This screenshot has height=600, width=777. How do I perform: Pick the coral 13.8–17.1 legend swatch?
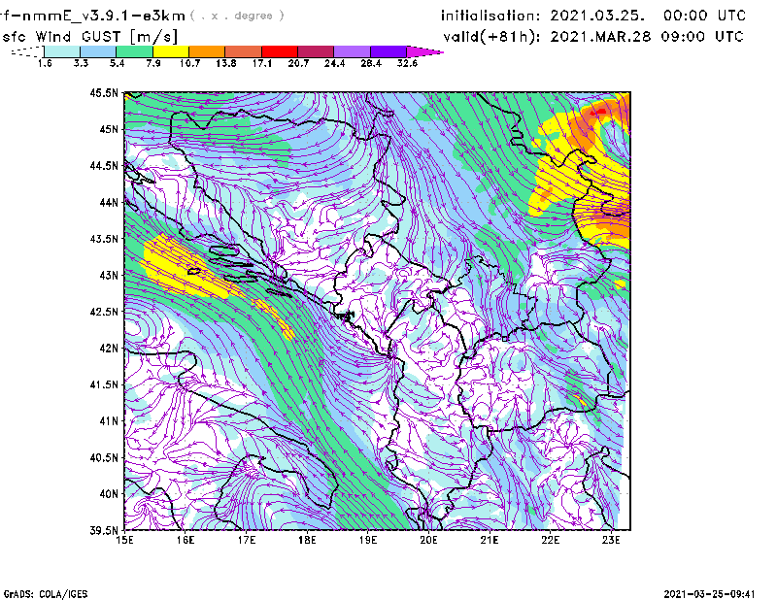[244, 51]
